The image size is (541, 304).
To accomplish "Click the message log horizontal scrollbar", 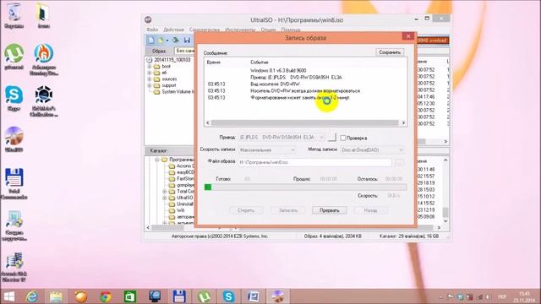I will [305, 122].
